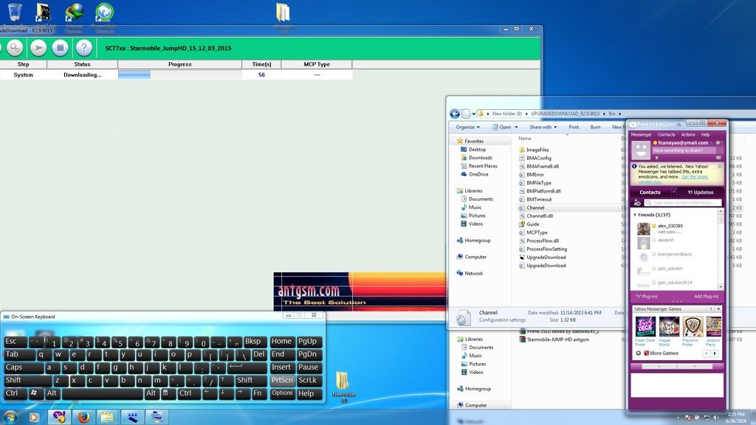The width and height of the screenshot is (756, 425).
Task: Switch to the Y! Updates tab
Action: pyautogui.click(x=700, y=192)
